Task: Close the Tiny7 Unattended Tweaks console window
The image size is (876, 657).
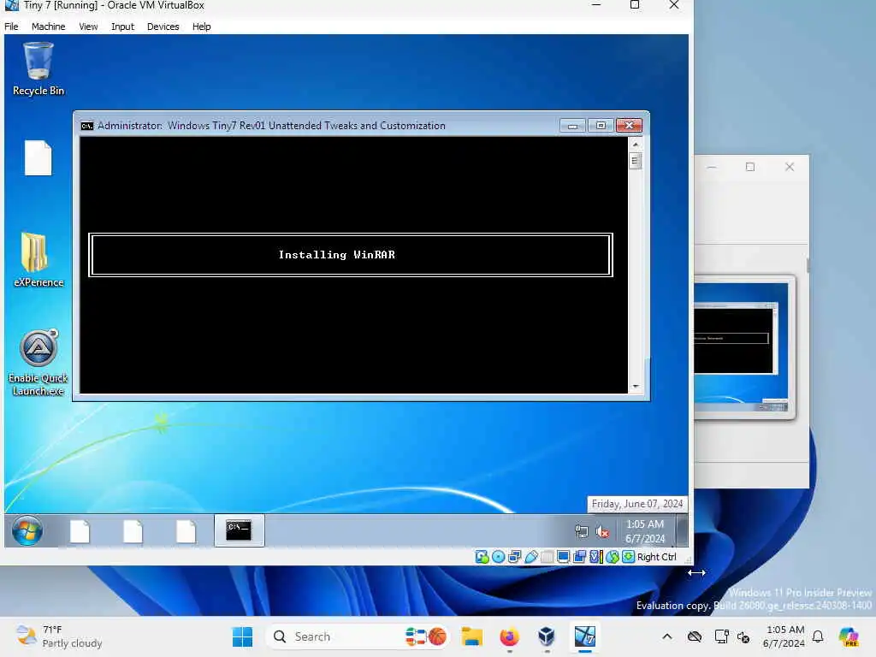Action: pyautogui.click(x=629, y=126)
